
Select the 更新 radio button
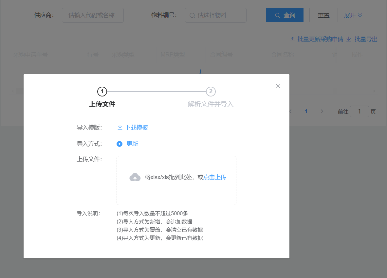coord(120,144)
